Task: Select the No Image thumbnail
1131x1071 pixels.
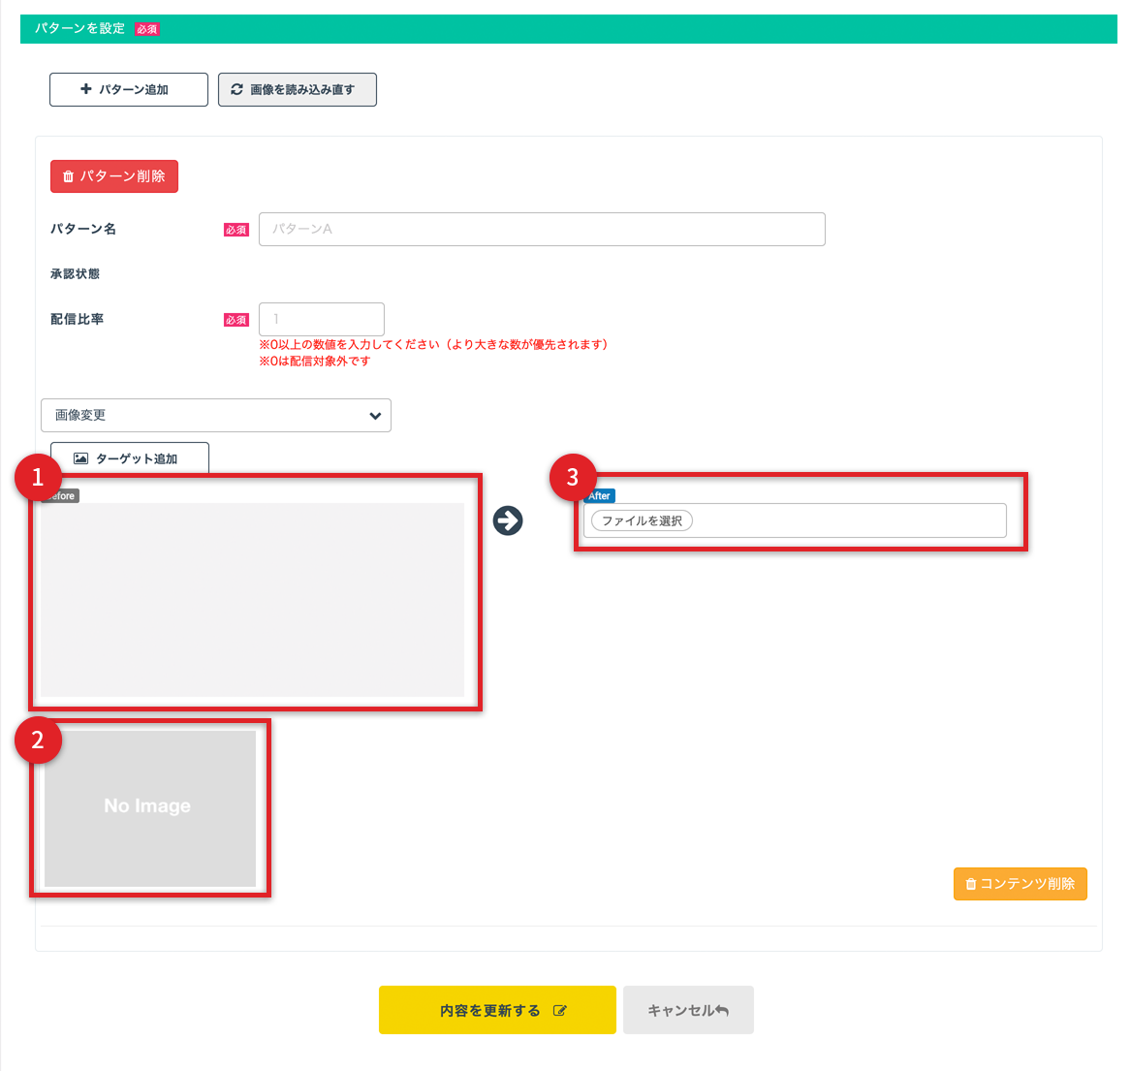Action: pyautogui.click(x=149, y=807)
